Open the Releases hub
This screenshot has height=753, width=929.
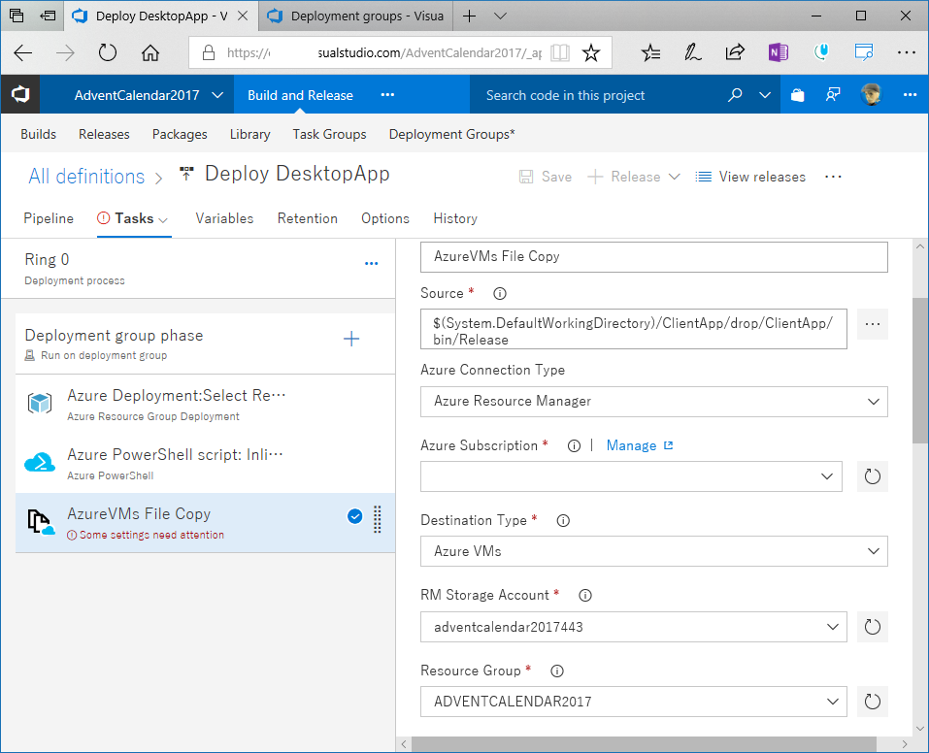coord(104,135)
